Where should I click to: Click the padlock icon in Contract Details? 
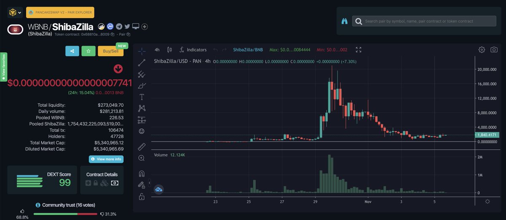[x=96, y=183]
